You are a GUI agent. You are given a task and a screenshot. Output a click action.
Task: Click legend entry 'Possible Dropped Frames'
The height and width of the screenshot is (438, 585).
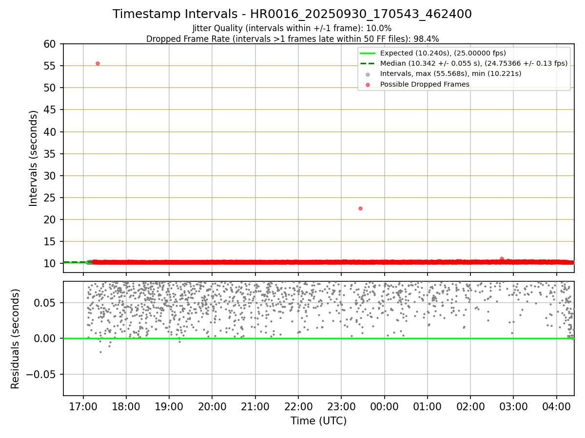pyautogui.click(x=425, y=84)
